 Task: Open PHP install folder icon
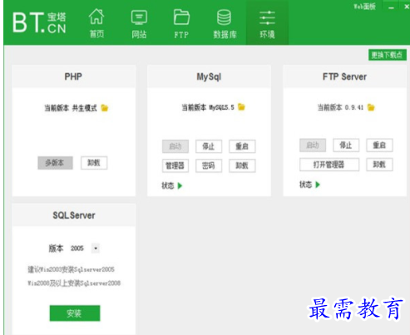[105, 108]
